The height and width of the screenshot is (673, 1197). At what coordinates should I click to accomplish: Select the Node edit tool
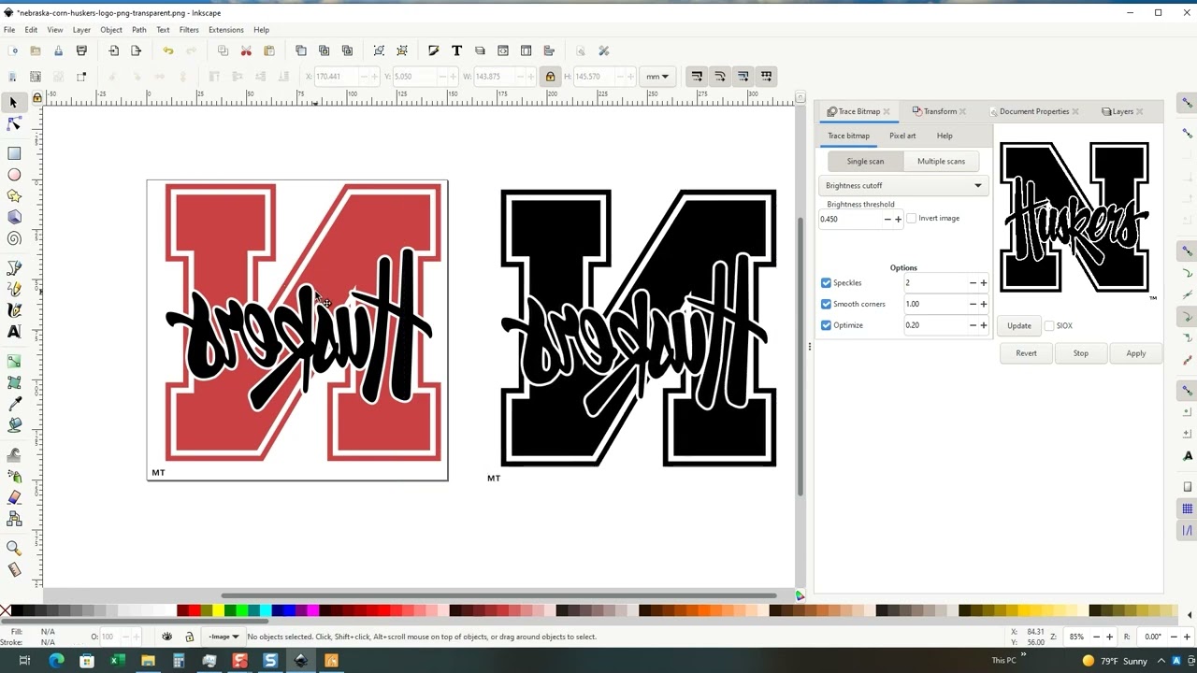coord(14,124)
